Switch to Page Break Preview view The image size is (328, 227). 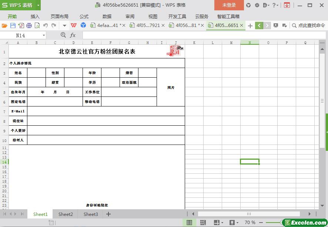coord(203,223)
